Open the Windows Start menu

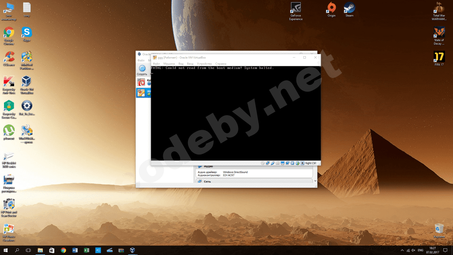tap(6, 250)
